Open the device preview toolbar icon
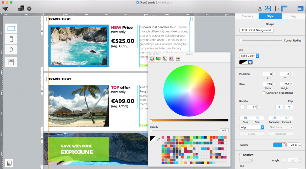The height and width of the screenshot is (169, 306). click(21, 8)
